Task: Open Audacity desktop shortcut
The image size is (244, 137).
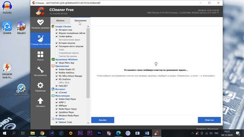Action: point(7,8)
